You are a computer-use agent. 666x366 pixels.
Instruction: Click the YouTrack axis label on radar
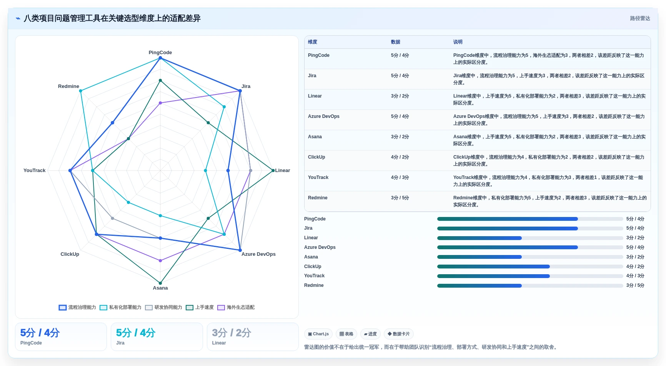pos(35,171)
